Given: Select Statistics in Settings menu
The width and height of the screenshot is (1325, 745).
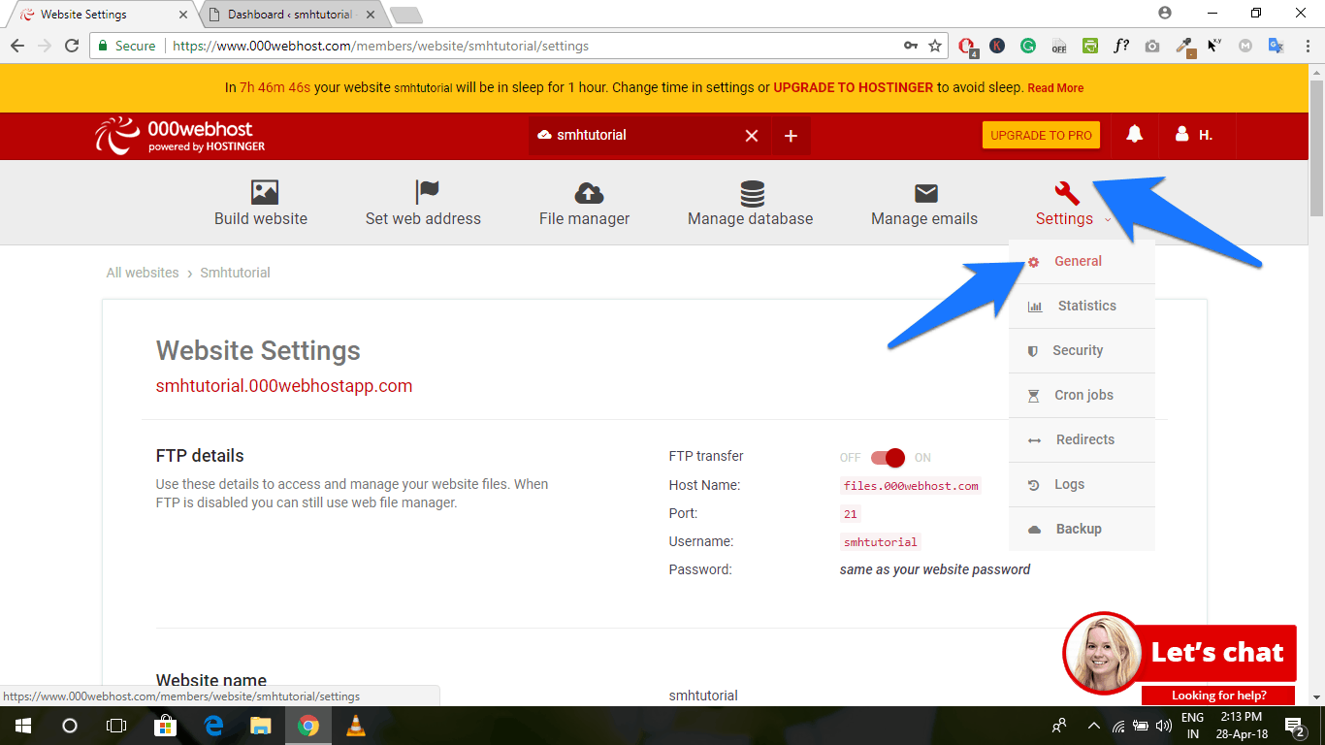Looking at the screenshot, I should [x=1082, y=306].
